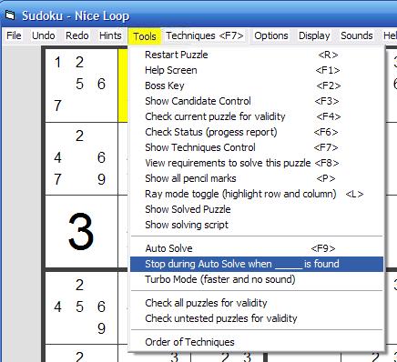397x362 pixels.
Task: Click the Sudoku cell containing large 3
Action: pos(81,232)
